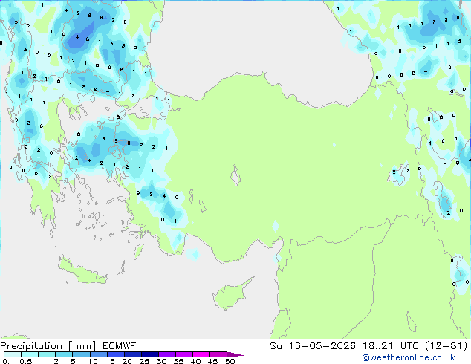Select the 25–30 mm legend swatch
471x364 pixels.
click(x=150, y=354)
